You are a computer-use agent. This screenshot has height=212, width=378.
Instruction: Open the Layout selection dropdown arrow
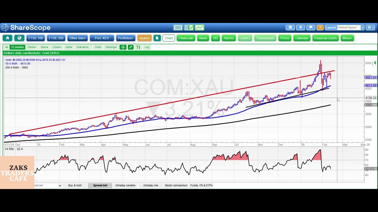(x=362, y=27)
